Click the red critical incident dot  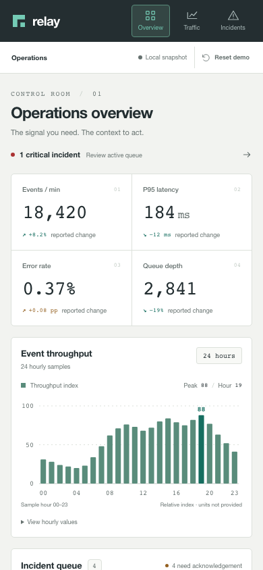(13, 155)
